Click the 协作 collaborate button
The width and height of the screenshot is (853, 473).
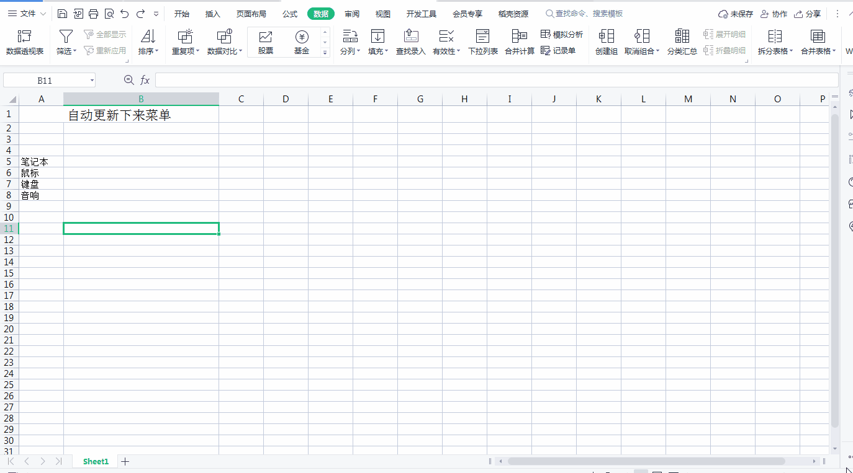click(x=774, y=14)
